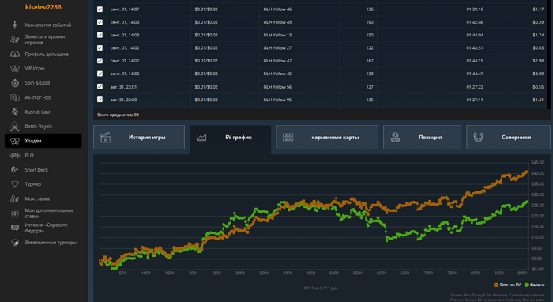Image resolution: width=553 pixels, height=302 pixels.
Task: Uncheck the NLH Yellow 46 session checkbox
Action: tap(100, 9)
